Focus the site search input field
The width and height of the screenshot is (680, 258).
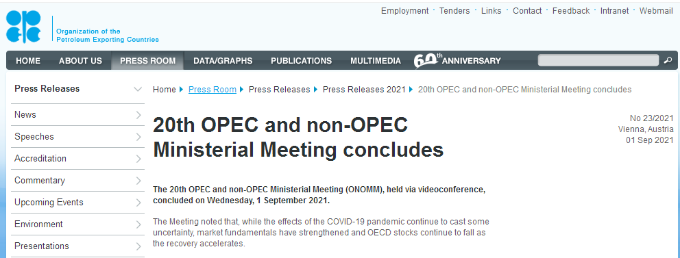coord(598,60)
